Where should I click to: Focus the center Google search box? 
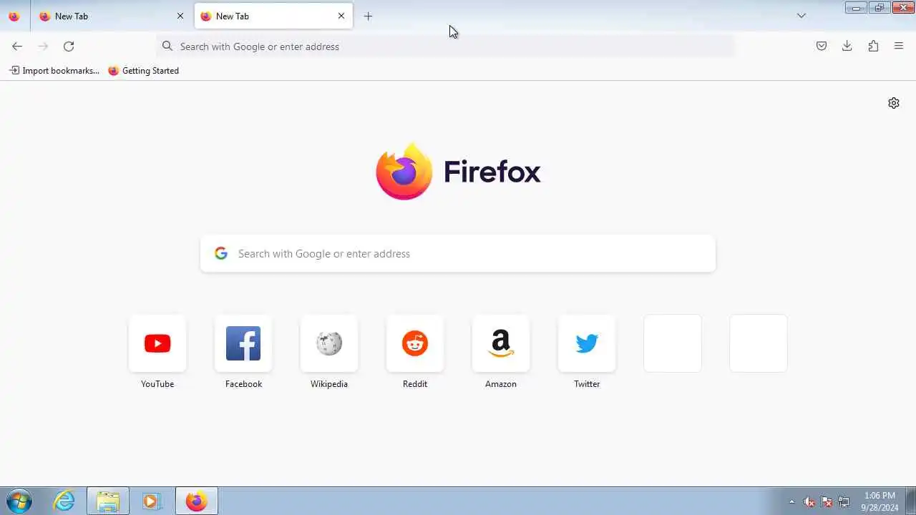[458, 254]
